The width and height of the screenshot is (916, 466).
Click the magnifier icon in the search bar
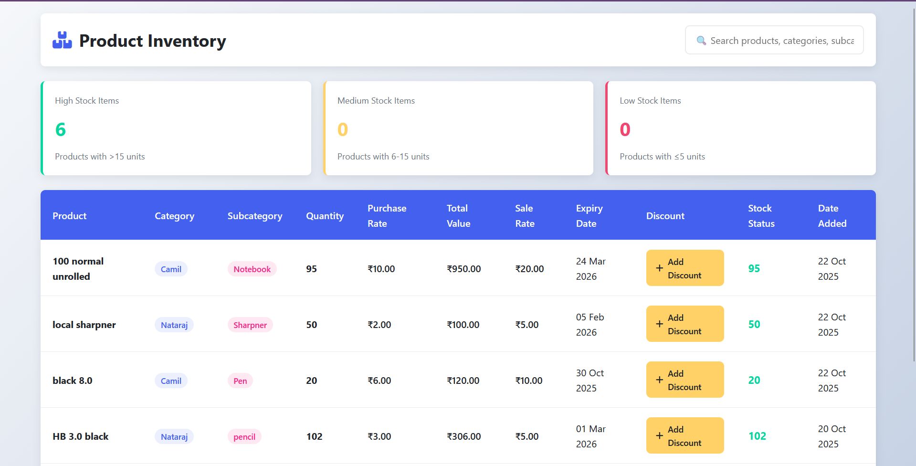[x=701, y=41]
